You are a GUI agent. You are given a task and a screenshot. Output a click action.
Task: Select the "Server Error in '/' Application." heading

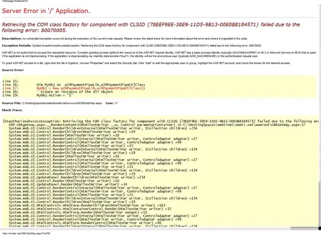pos(46,11)
